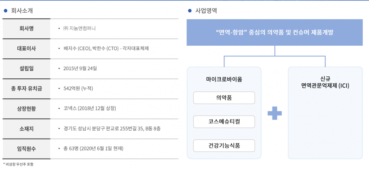Select the 회사명 row label
The height and width of the screenshot is (169, 369).
click(27, 28)
